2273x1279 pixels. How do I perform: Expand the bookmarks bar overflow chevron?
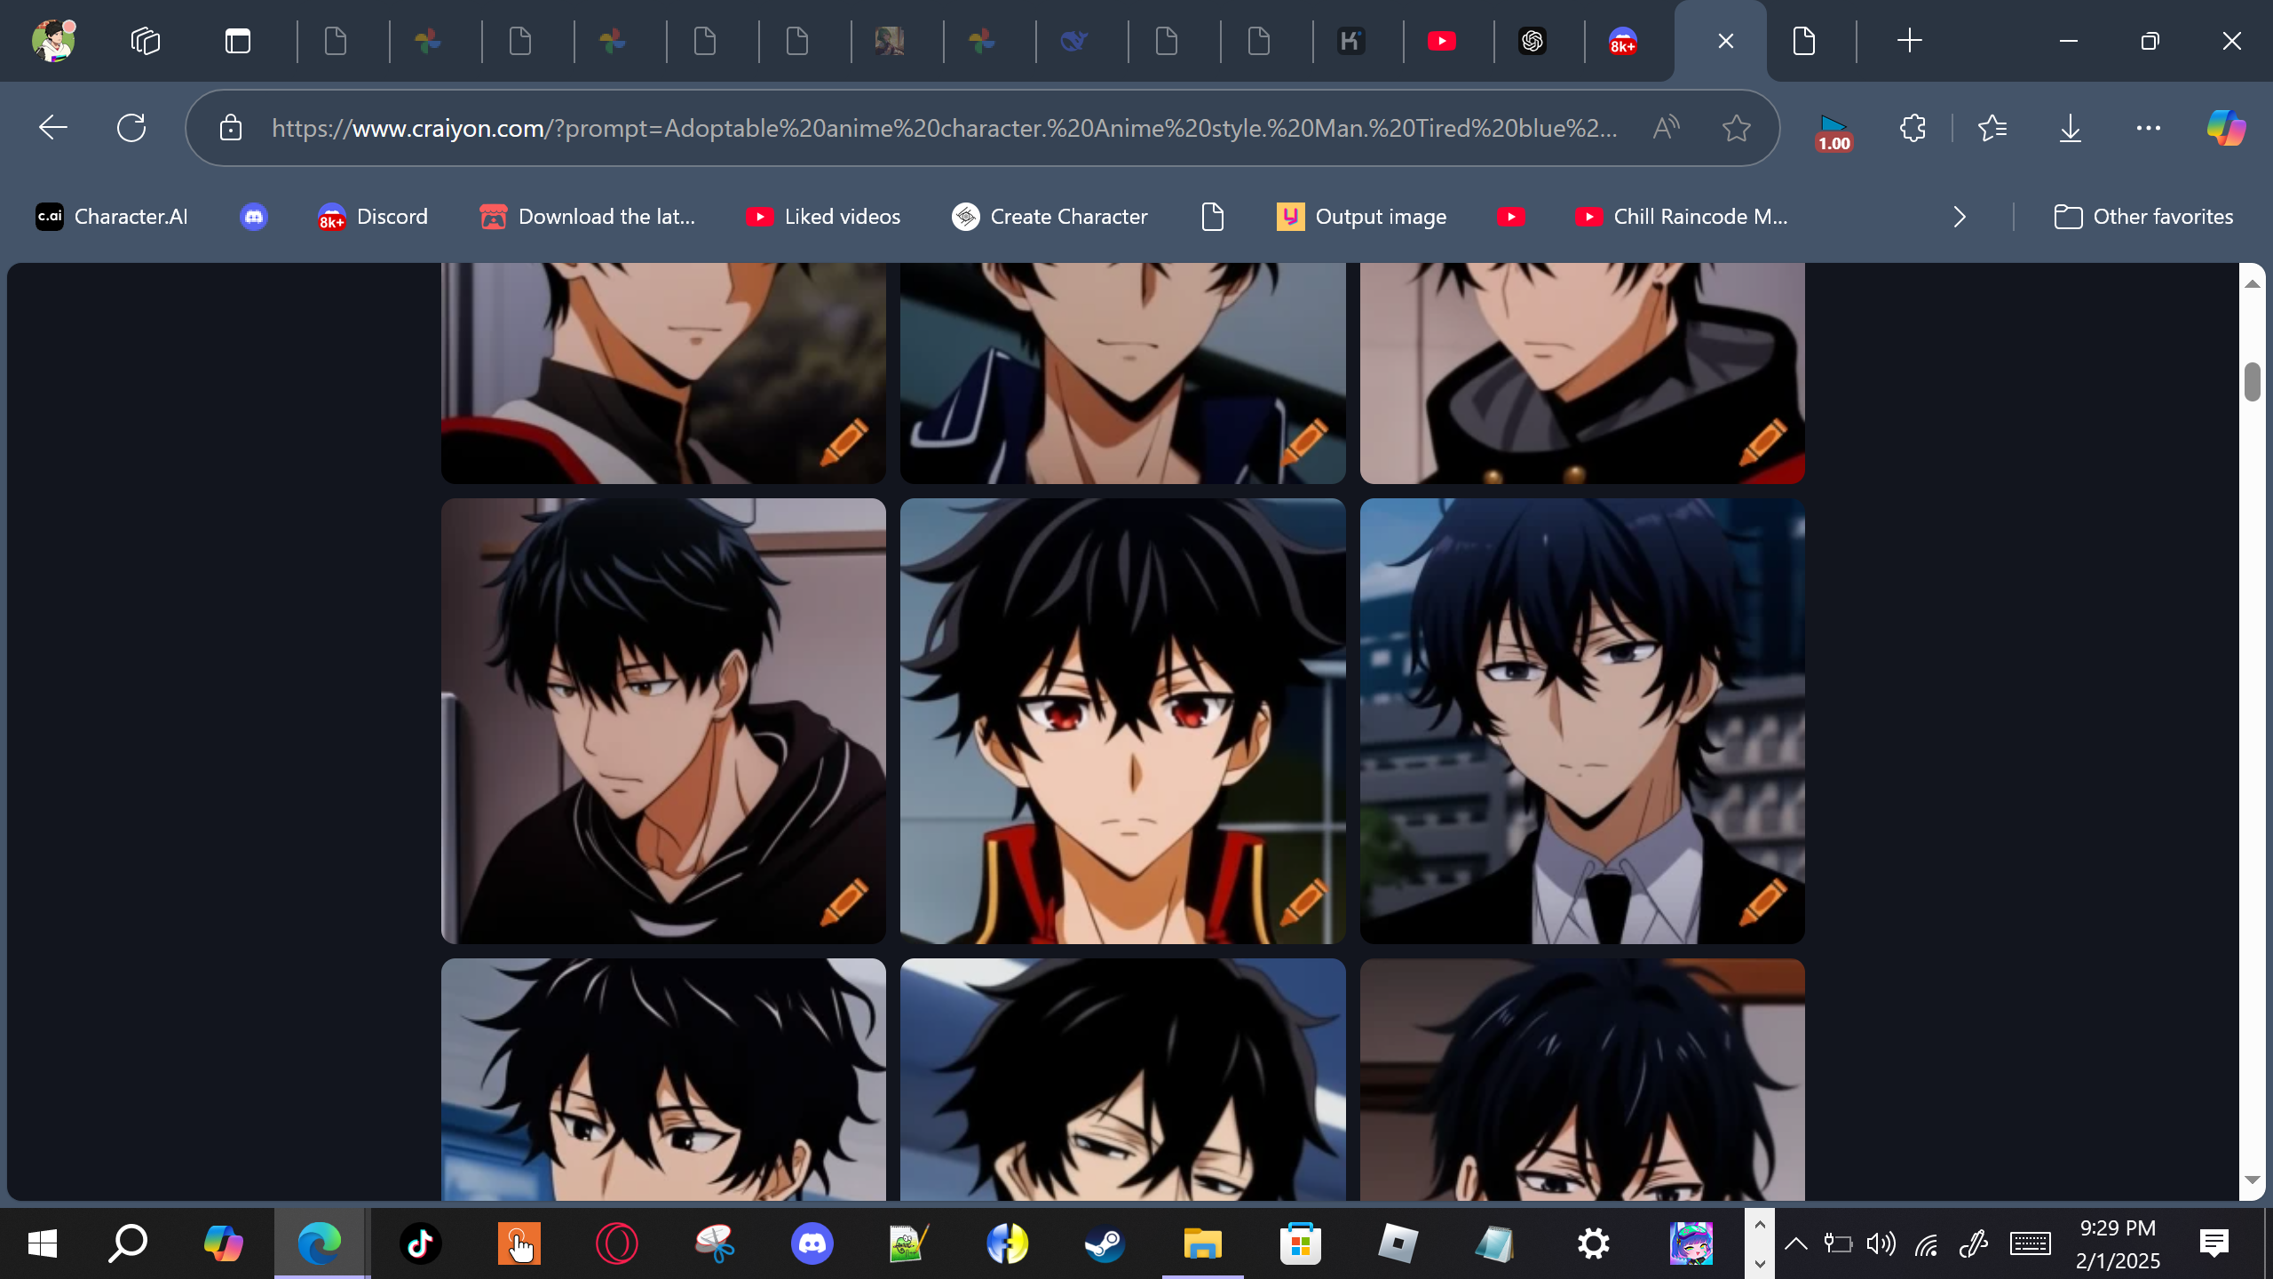1960,217
